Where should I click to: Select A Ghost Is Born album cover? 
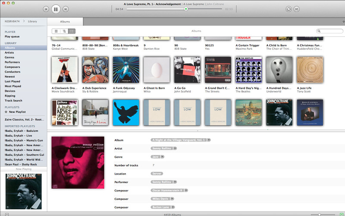[157, 70]
